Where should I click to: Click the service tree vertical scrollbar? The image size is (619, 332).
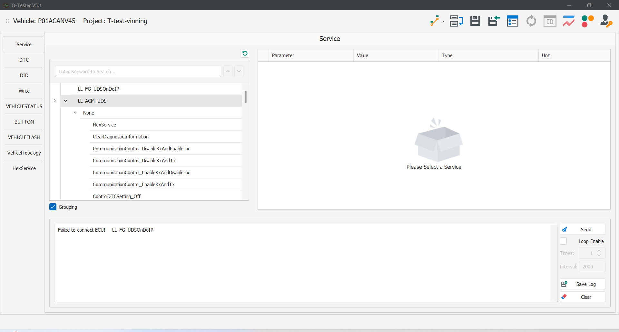click(x=246, y=97)
